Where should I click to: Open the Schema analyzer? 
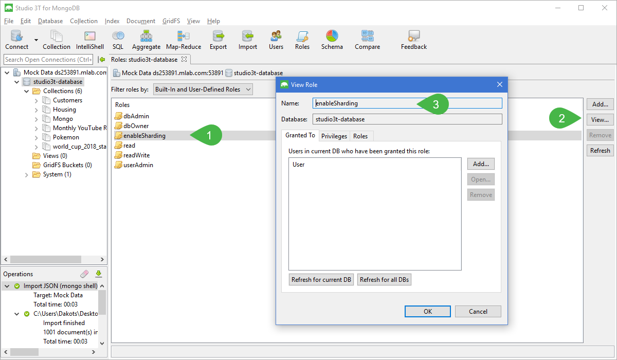pyautogui.click(x=332, y=40)
